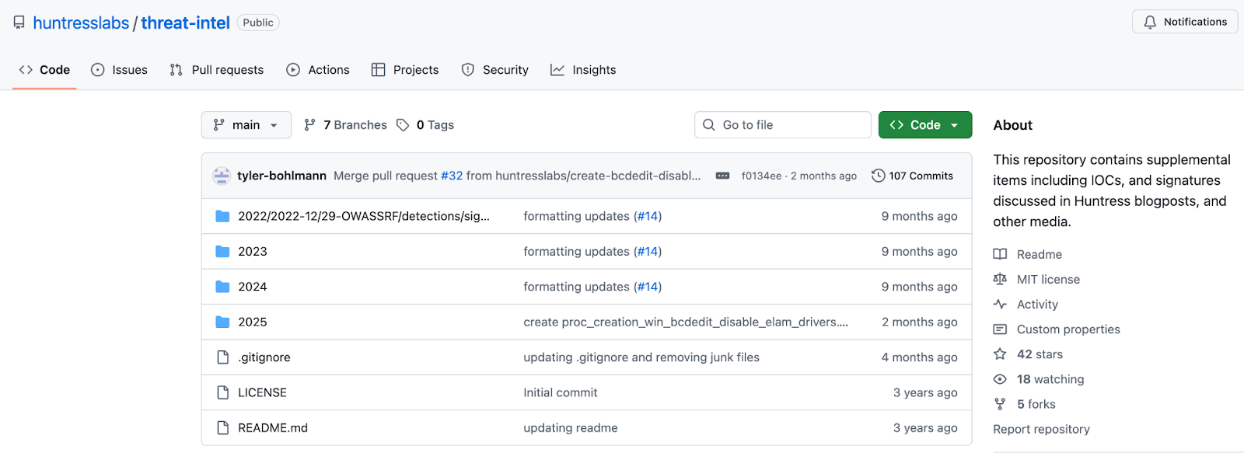
Task: Open pull request #32 link
Action: [452, 176]
